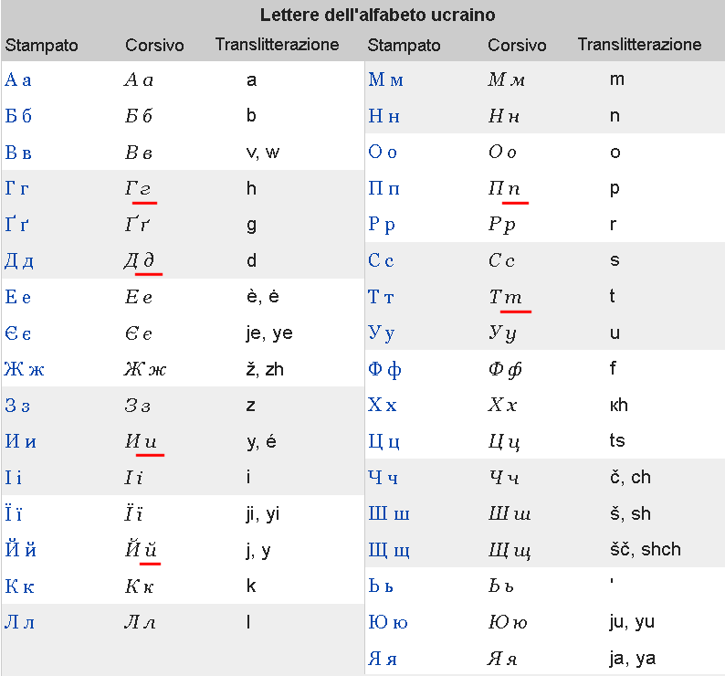Open the Ю ю letter link

[388, 623]
